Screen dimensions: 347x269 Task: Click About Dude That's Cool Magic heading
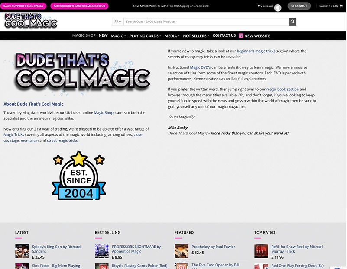click(33, 104)
